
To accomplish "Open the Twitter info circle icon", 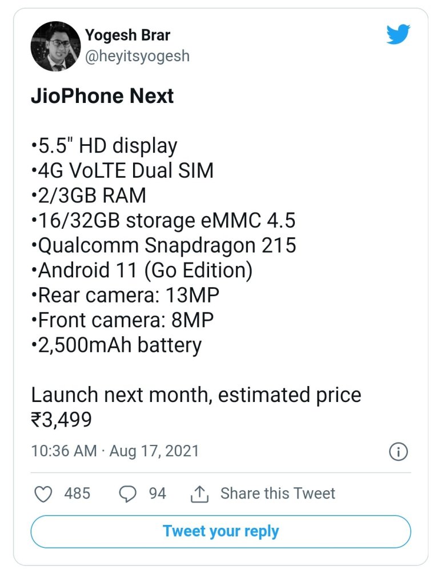I will pos(398,452).
